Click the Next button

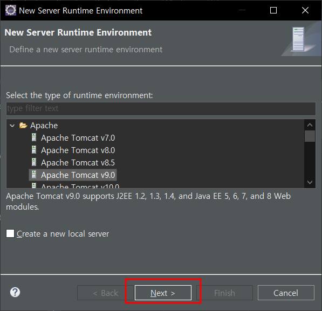[x=163, y=293]
